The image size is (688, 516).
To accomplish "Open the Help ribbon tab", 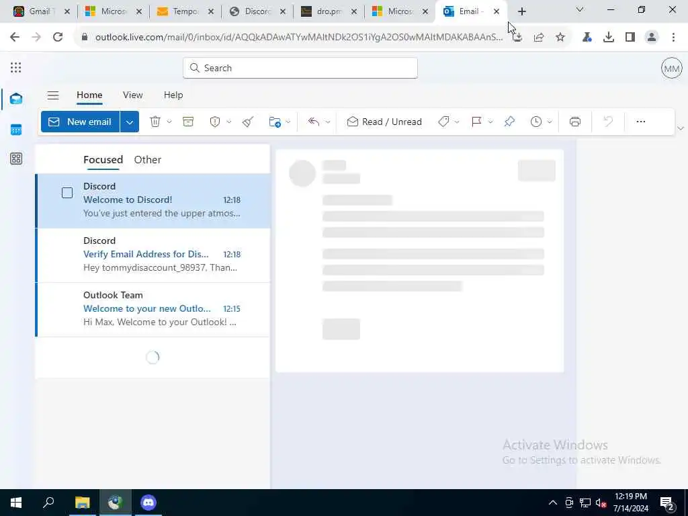I will tap(173, 95).
